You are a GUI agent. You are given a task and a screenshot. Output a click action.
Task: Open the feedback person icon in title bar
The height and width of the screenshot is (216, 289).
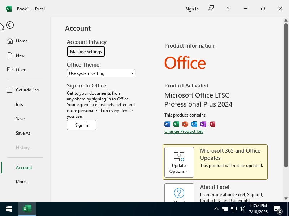click(x=211, y=9)
